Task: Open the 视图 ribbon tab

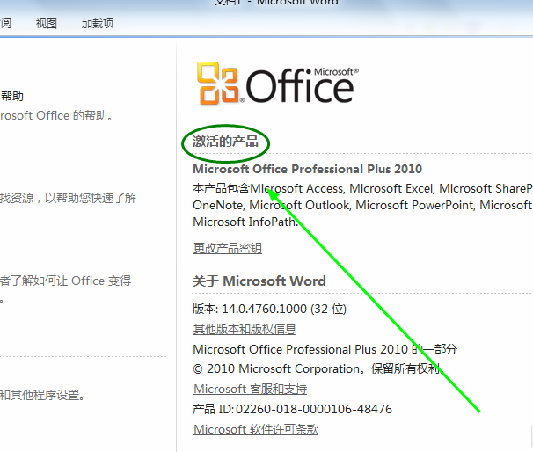Action: 47,24
